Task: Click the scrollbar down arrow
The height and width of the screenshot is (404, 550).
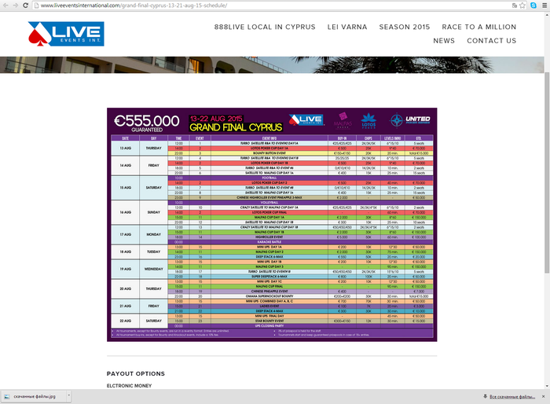Action: coord(547,386)
